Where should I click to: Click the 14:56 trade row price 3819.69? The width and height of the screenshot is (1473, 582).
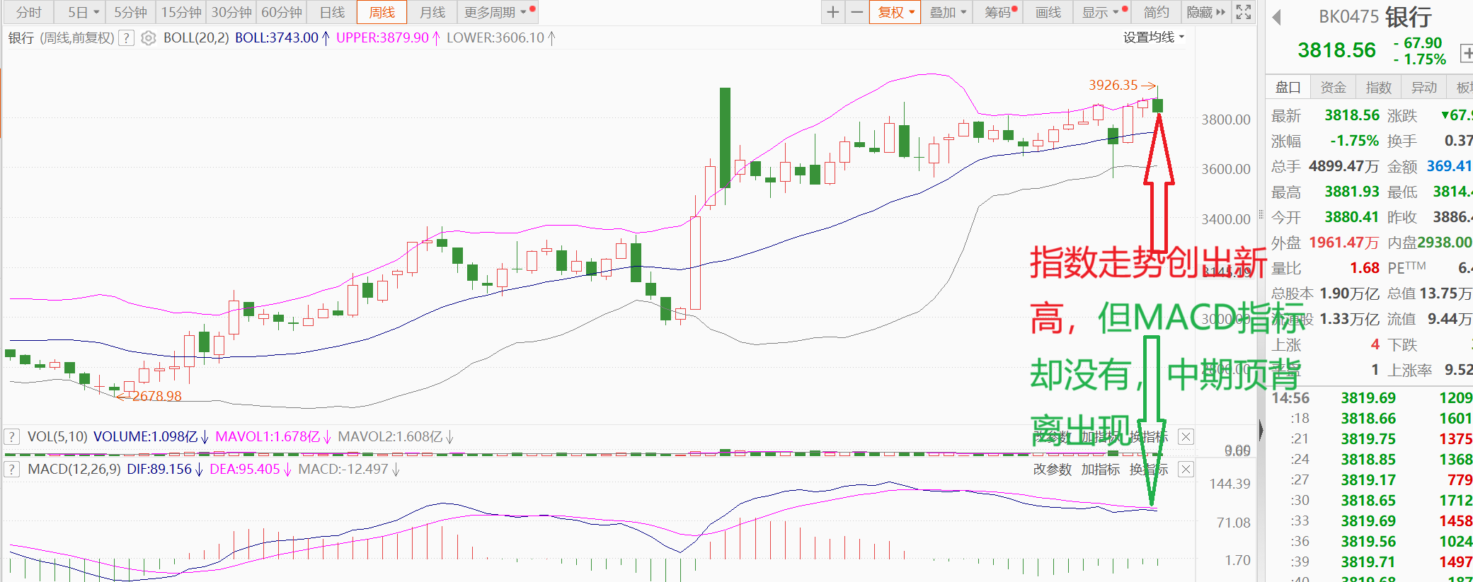click(x=1368, y=398)
